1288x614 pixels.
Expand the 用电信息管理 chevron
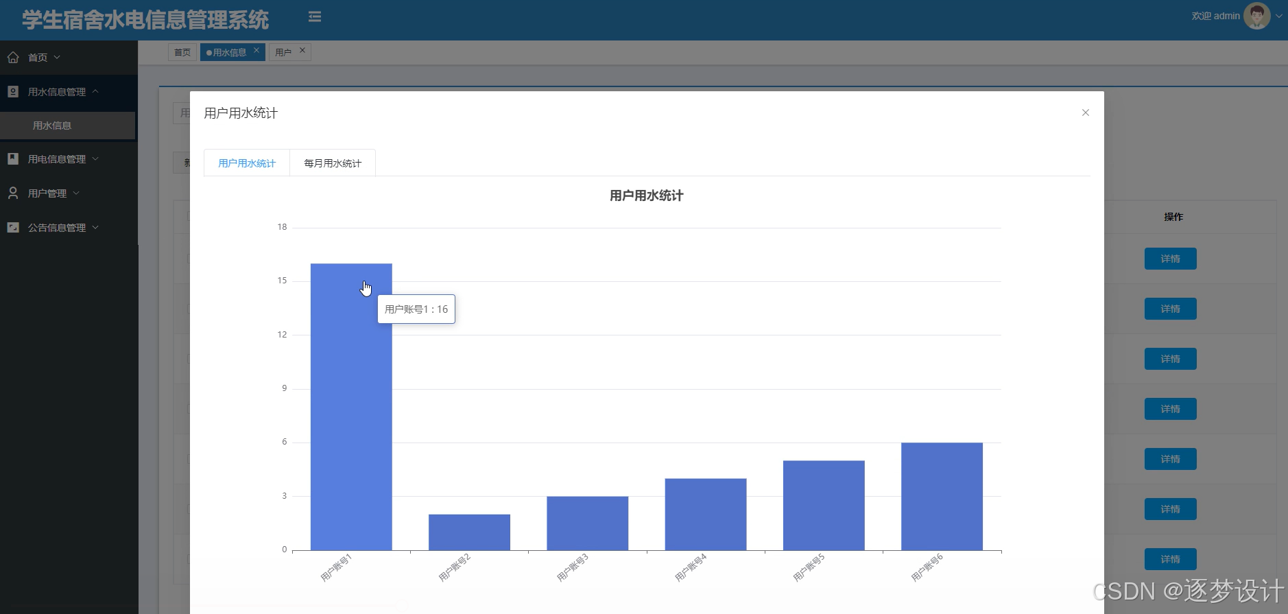[x=95, y=158]
